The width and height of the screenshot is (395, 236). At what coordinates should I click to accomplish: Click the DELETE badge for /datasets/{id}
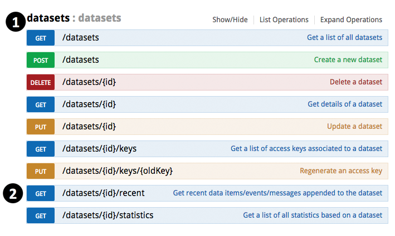(x=41, y=82)
